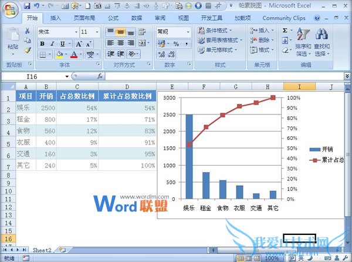
Task: Apply accounting number format
Action: (x=161, y=43)
